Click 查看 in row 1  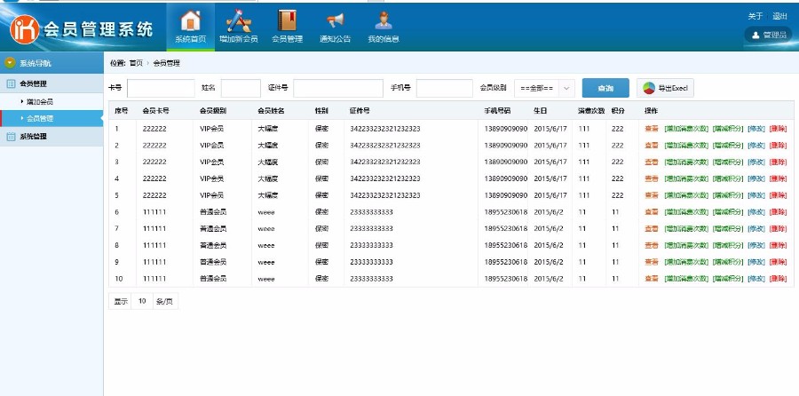(x=652, y=129)
